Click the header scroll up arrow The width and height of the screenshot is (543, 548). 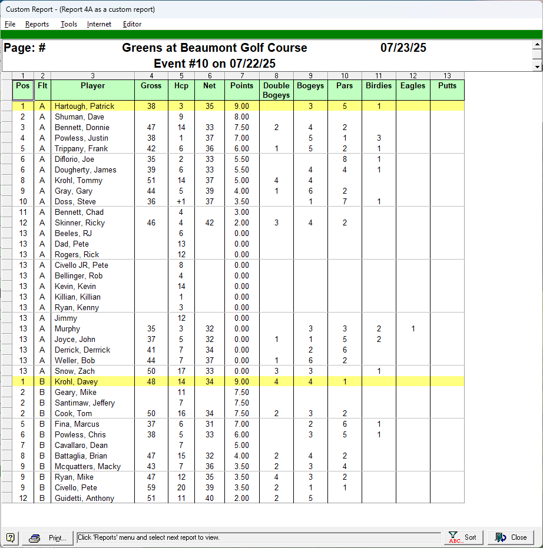(537, 44)
